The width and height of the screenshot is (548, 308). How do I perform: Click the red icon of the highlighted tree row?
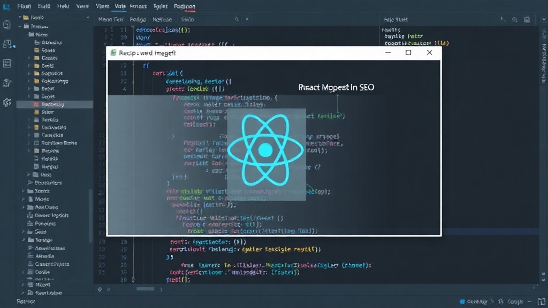(37, 104)
